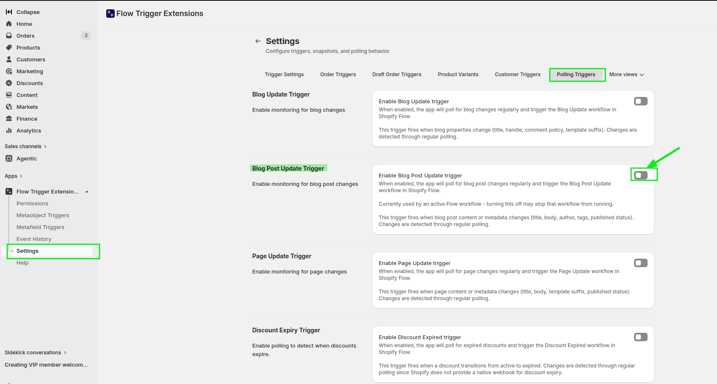The height and width of the screenshot is (384, 717).
Task: Expand the Sales channels section
Action: 25,146
